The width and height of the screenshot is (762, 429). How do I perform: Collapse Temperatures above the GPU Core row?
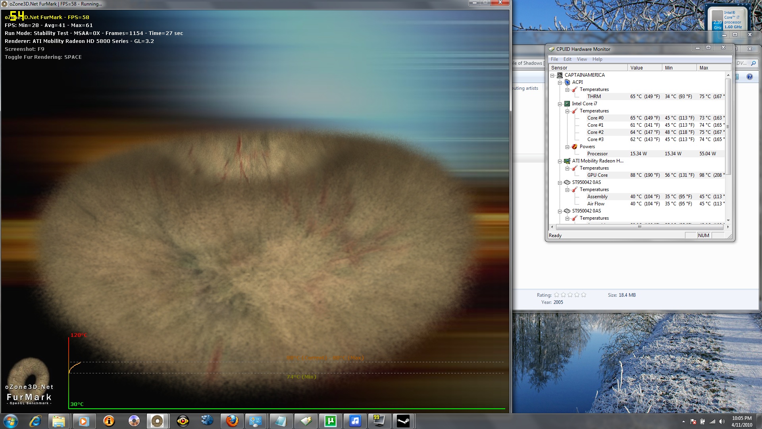567,168
